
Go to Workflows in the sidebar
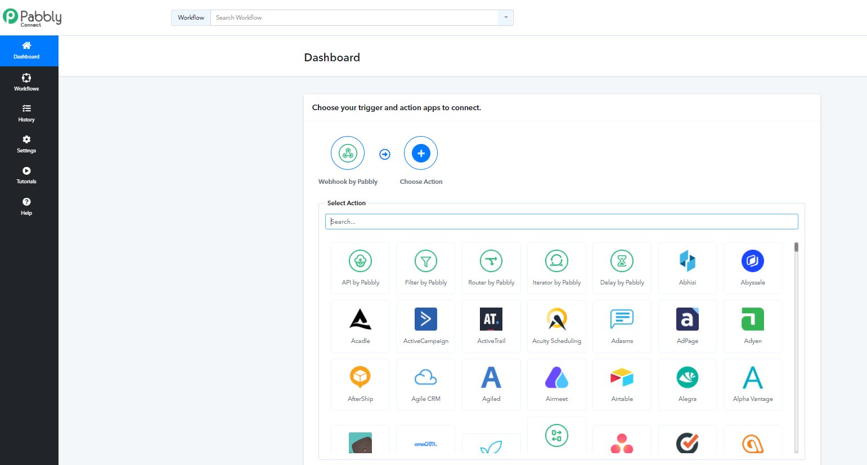(26, 82)
